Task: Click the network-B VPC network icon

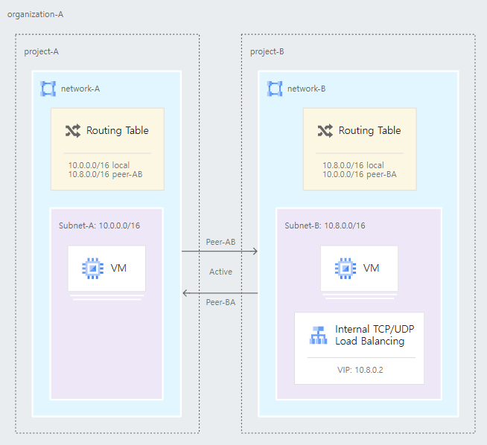Action: click(x=275, y=89)
